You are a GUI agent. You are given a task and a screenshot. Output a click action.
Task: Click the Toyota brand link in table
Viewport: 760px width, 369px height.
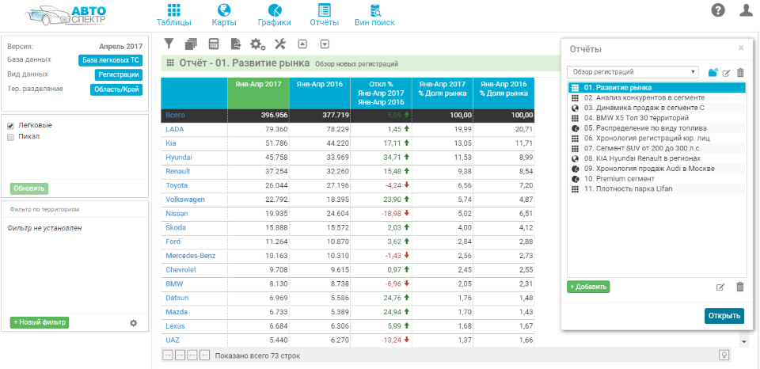point(177,185)
